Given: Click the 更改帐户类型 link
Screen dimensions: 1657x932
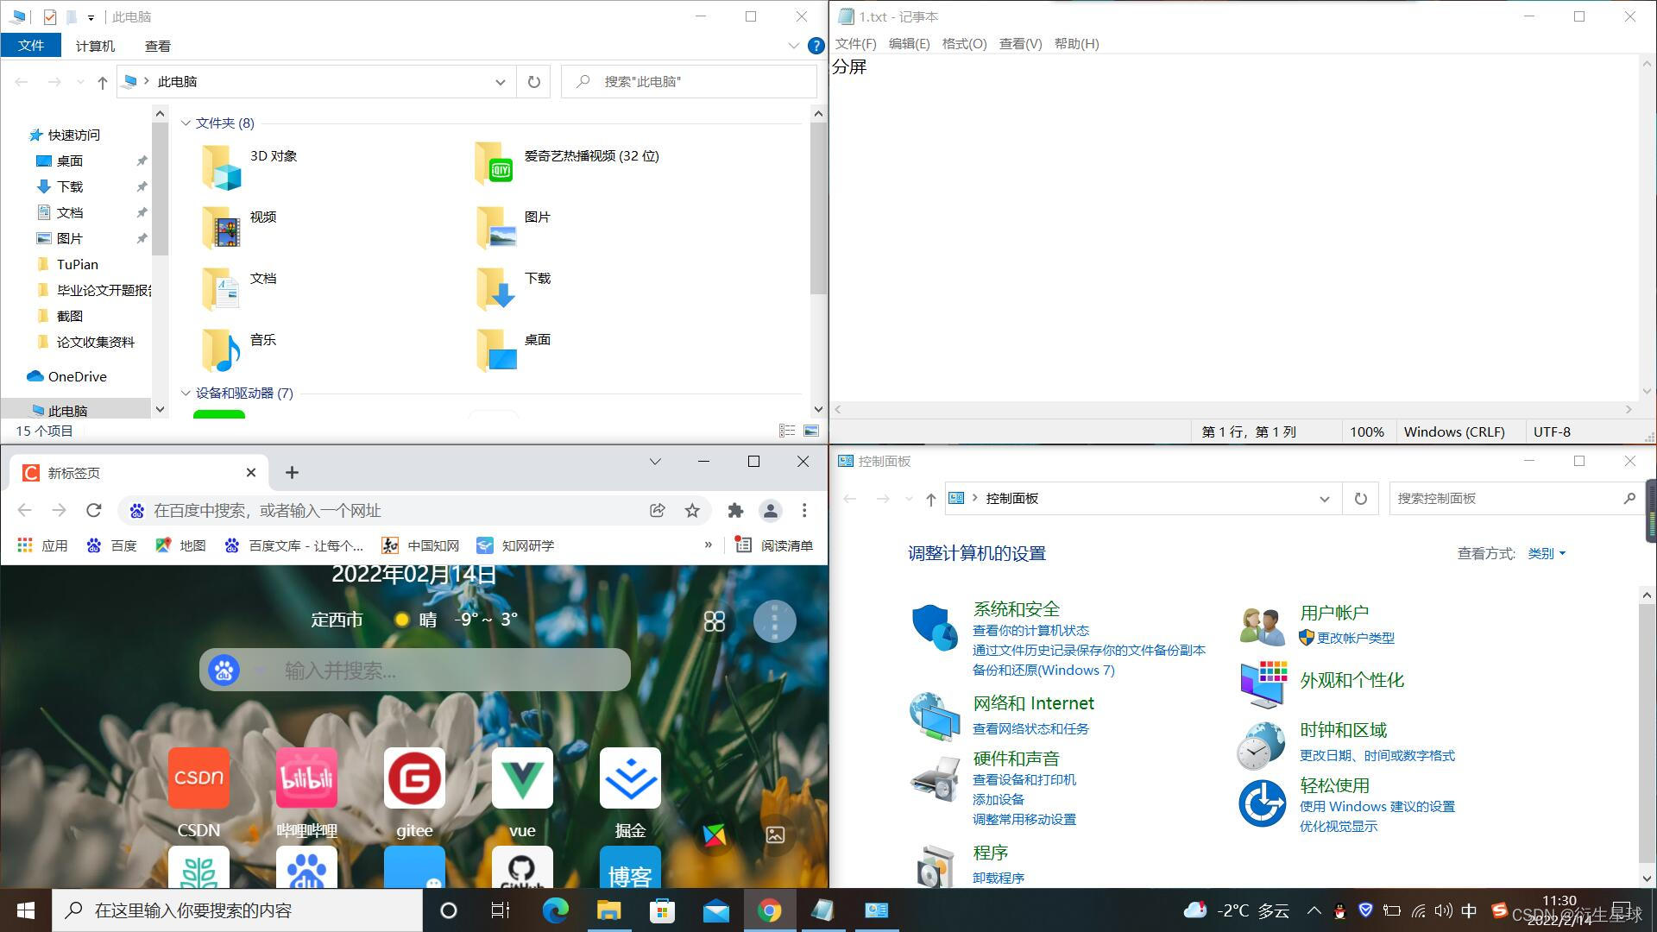Looking at the screenshot, I should [1353, 638].
